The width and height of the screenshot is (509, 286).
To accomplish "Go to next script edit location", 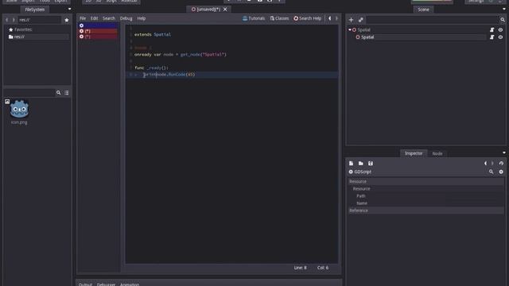I will (336, 18).
